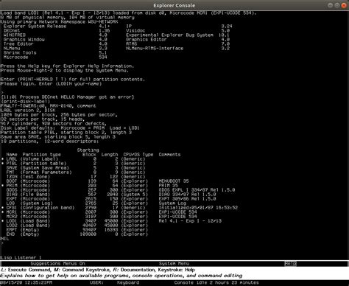Click the 'Comments' column header
The width and height of the screenshot is (349, 286).
coord(169,155)
